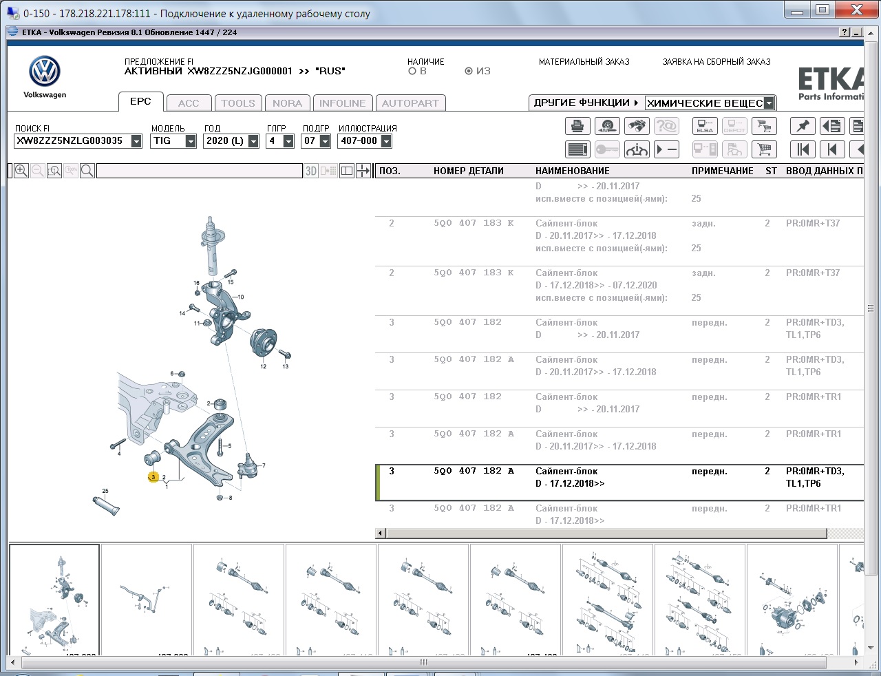Click the Volkswagen logo

pyautogui.click(x=45, y=72)
